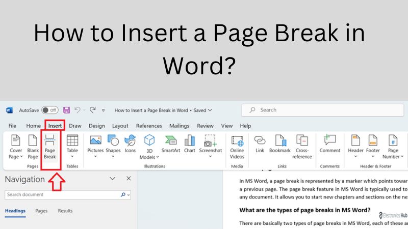Expand the Footer dropdown arrow
This screenshot has height=229, width=408.
coord(373,156)
